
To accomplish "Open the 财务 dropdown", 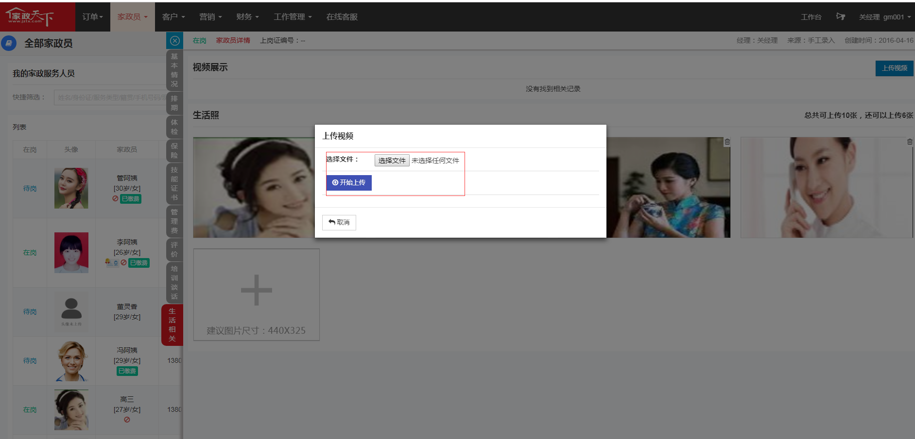I will 247,17.
